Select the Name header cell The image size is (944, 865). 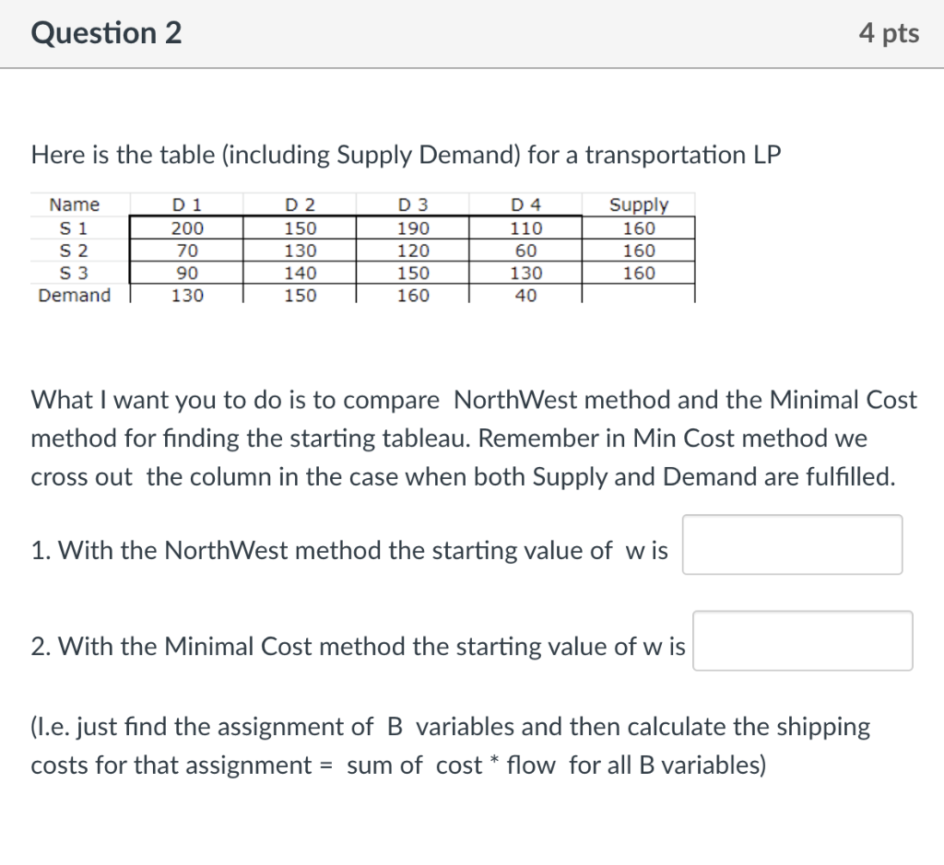pyautogui.click(x=75, y=205)
